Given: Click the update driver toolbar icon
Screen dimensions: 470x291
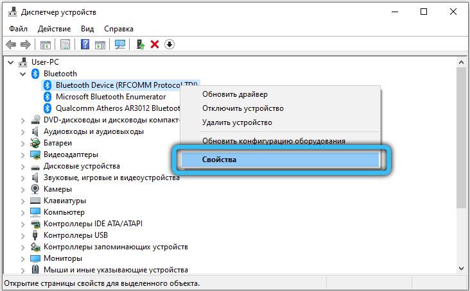Looking at the screenshot, I should 139,44.
